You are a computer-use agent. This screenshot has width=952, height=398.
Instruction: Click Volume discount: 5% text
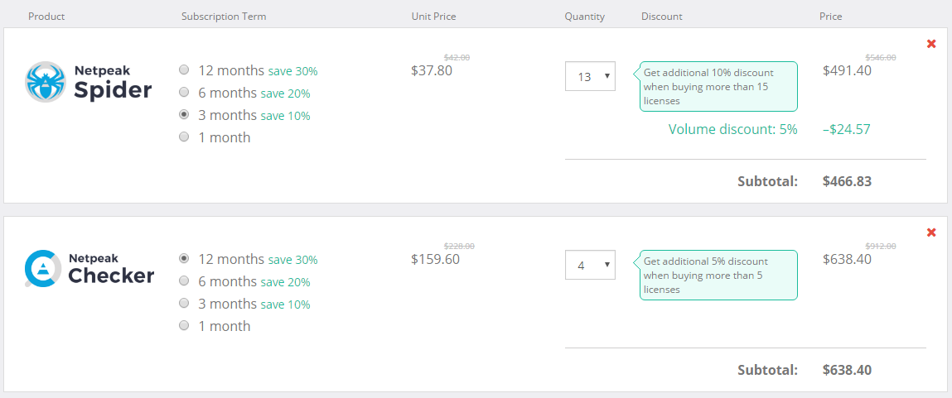(x=732, y=129)
